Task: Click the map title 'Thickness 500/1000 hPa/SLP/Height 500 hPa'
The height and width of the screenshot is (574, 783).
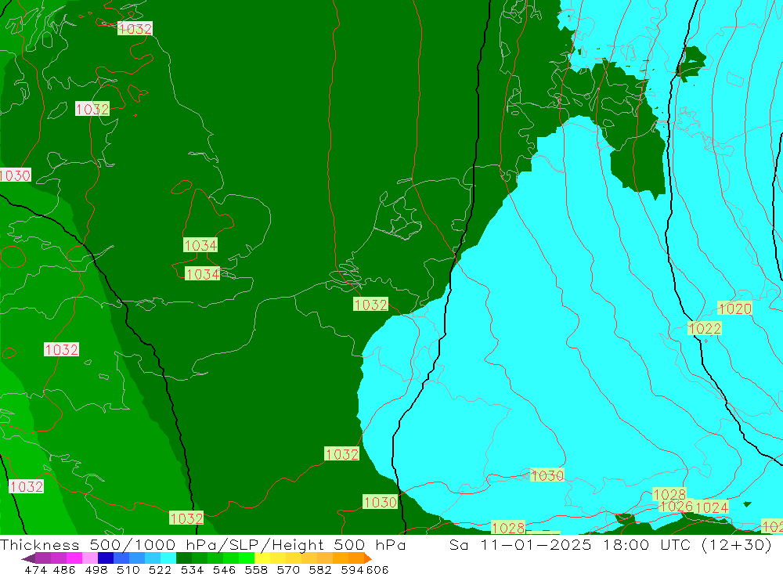Action: [203, 544]
